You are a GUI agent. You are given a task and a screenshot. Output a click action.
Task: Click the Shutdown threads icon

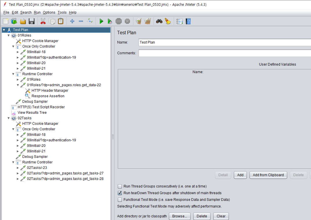(x=127, y=21)
